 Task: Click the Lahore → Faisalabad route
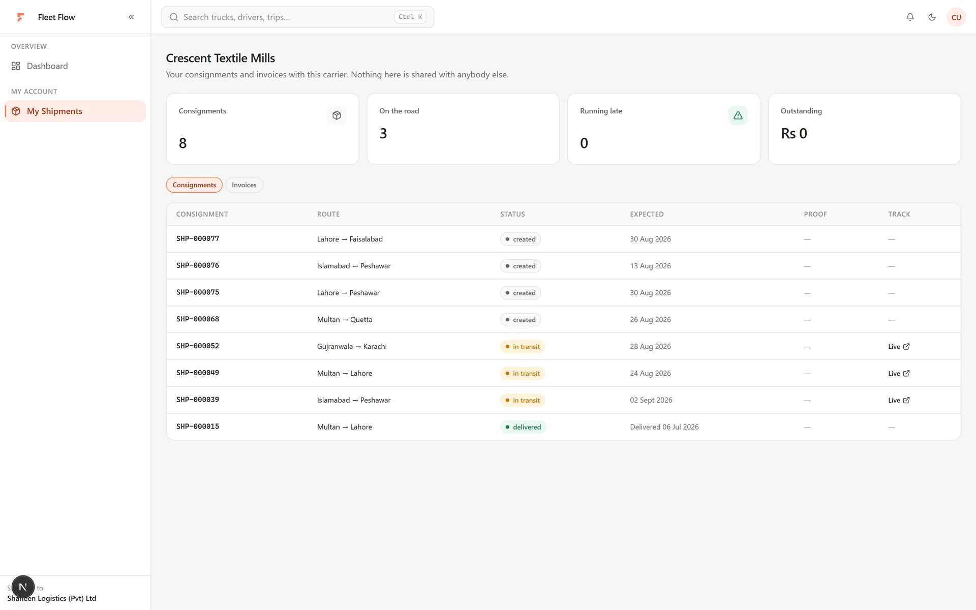[350, 239]
